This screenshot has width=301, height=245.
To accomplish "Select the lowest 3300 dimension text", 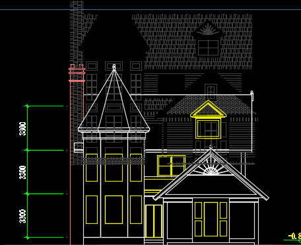I will click(x=22, y=216).
